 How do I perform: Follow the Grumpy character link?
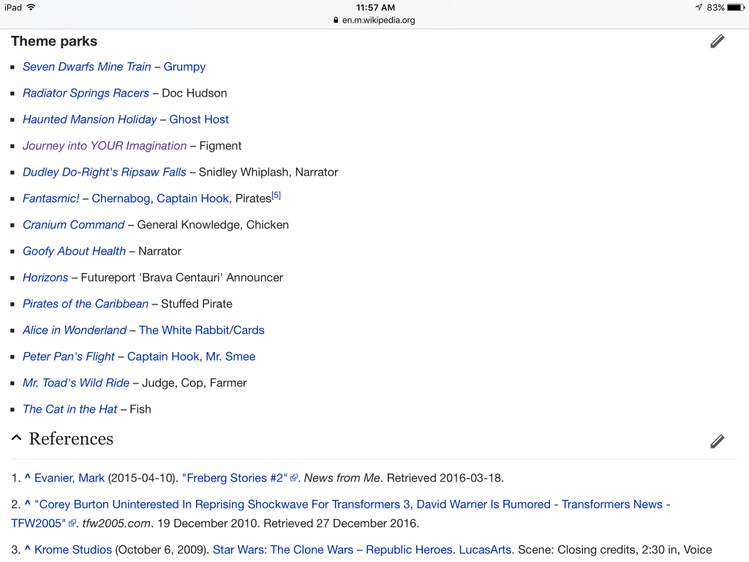pyautogui.click(x=184, y=67)
